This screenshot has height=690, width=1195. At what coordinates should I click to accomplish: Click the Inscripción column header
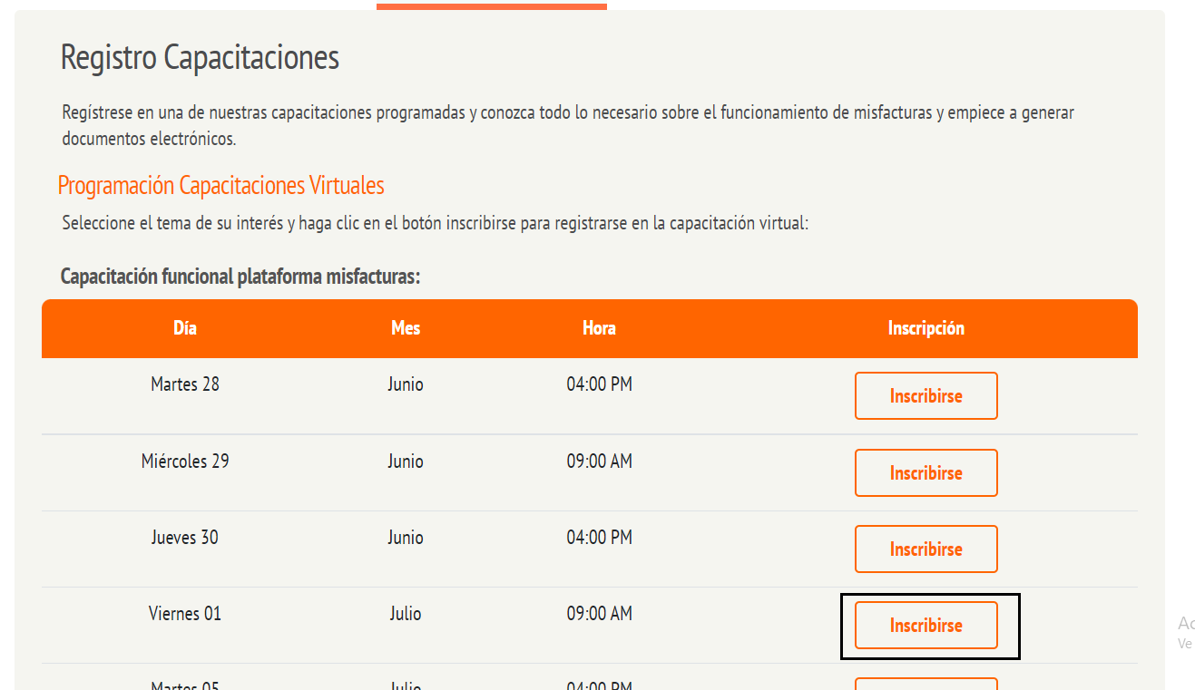pyautogui.click(x=926, y=328)
